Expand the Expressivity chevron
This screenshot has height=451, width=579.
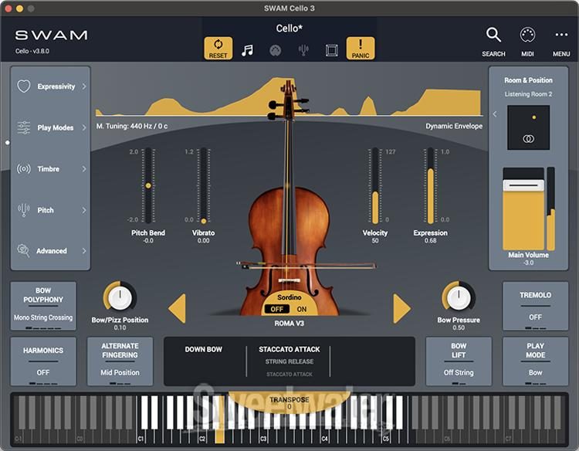pyautogui.click(x=84, y=86)
